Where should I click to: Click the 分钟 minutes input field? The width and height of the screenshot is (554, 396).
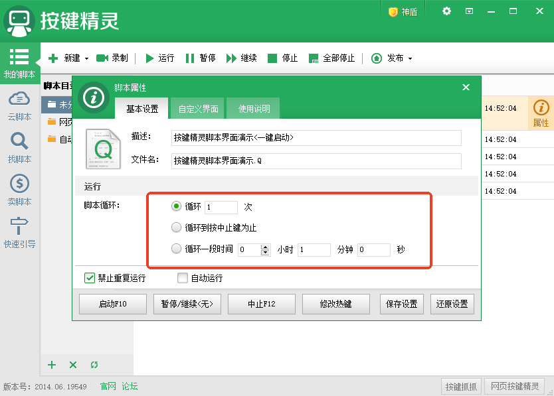[314, 250]
